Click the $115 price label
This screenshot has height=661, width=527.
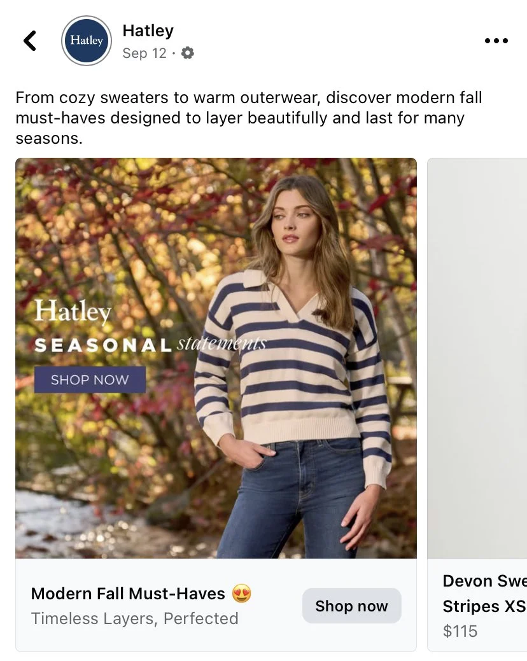[x=460, y=631]
